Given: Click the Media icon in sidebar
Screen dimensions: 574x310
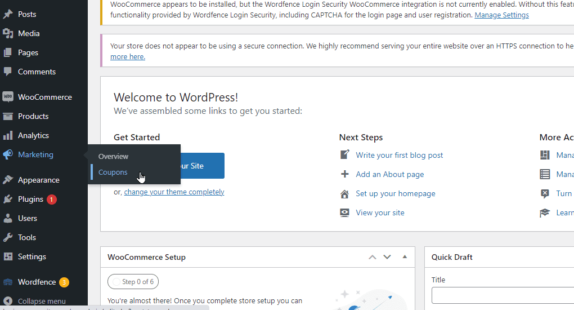Looking at the screenshot, I should click(x=8, y=33).
